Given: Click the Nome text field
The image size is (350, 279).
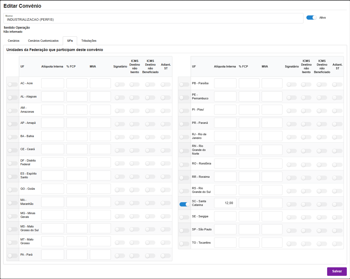Looking at the screenshot, I should point(153,19).
